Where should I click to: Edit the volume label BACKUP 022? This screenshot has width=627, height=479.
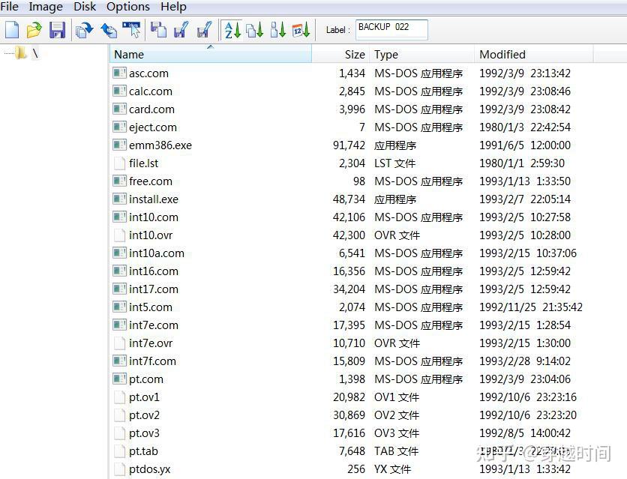tap(391, 29)
